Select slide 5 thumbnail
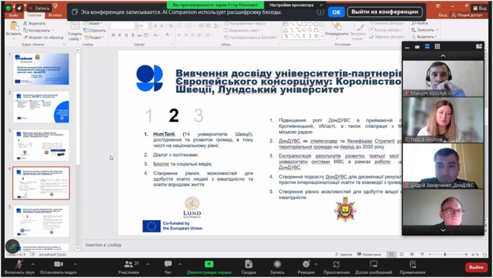 pos(41,222)
